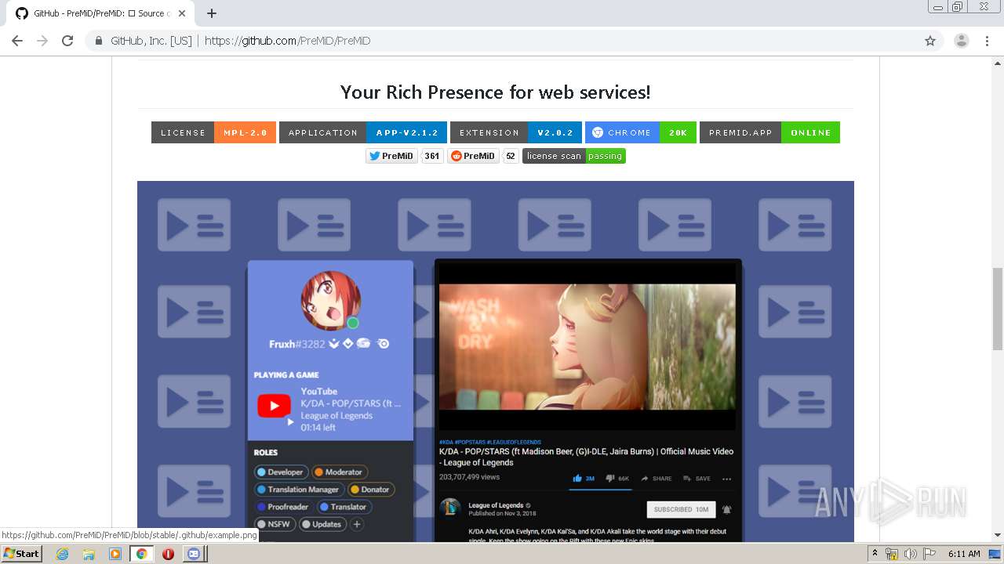
Task: Open Windows Media Player from the taskbar
Action: [x=115, y=554]
